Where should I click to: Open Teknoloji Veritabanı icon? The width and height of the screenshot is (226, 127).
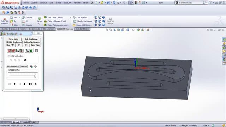[74, 21]
